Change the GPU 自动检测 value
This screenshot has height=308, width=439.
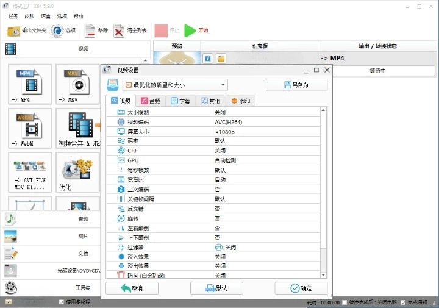point(266,160)
